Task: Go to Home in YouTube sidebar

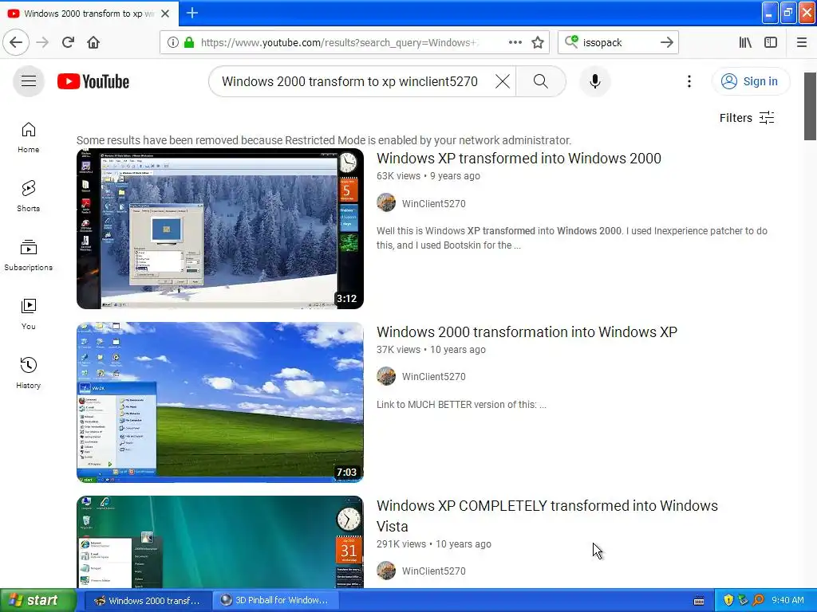Action: (29, 137)
